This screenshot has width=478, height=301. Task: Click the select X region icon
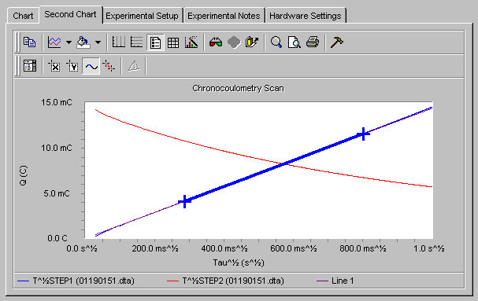54,66
